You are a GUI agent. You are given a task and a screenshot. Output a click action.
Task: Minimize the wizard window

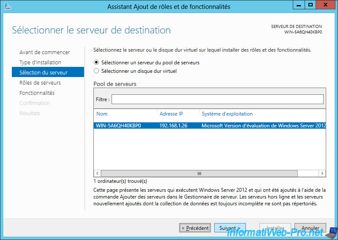299,5
